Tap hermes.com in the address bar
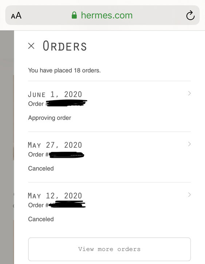Viewport: 205px width, 264px height. pyautogui.click(x=107, y=15)
